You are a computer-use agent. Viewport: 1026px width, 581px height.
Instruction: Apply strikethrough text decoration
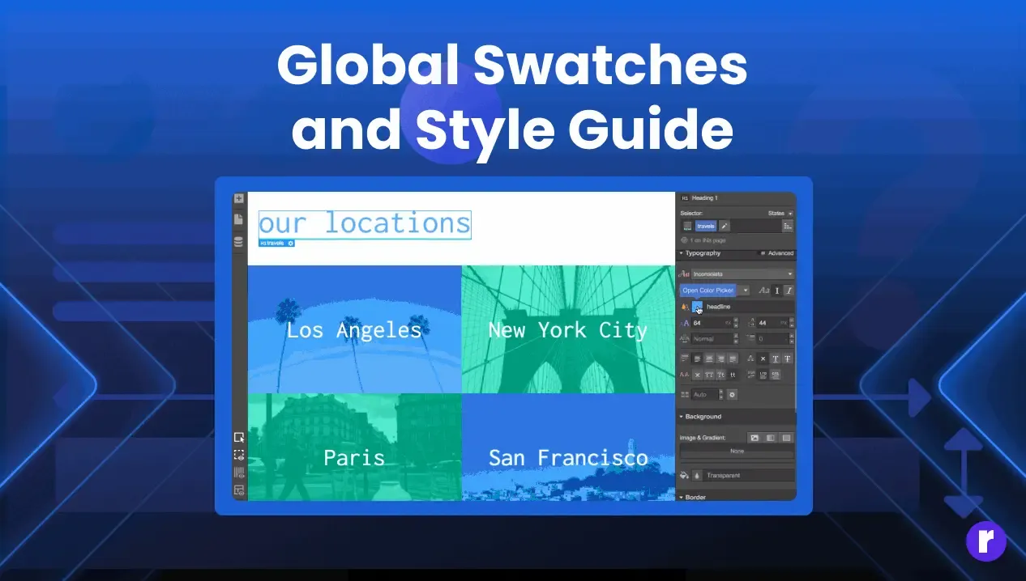click(x=788, y=358)
